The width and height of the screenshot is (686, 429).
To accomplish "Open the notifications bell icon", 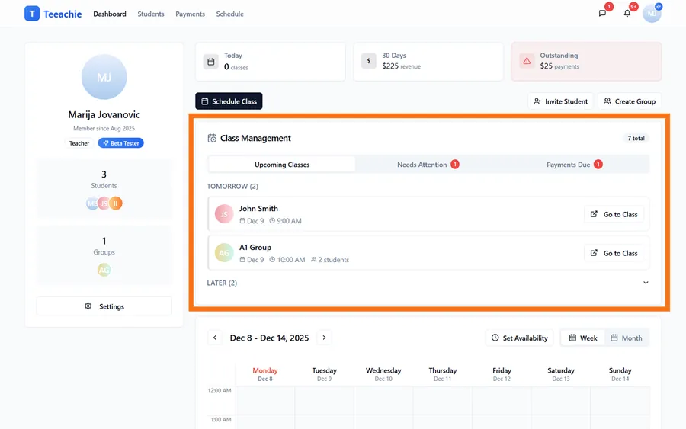I will click(x=627, y=13).
